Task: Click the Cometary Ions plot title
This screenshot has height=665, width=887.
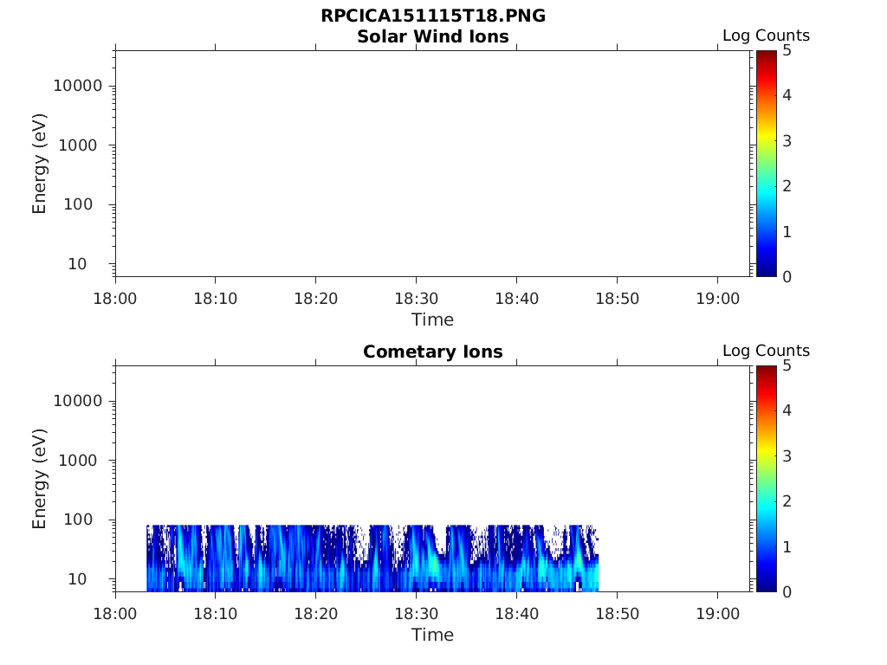Action: point(433,352)
